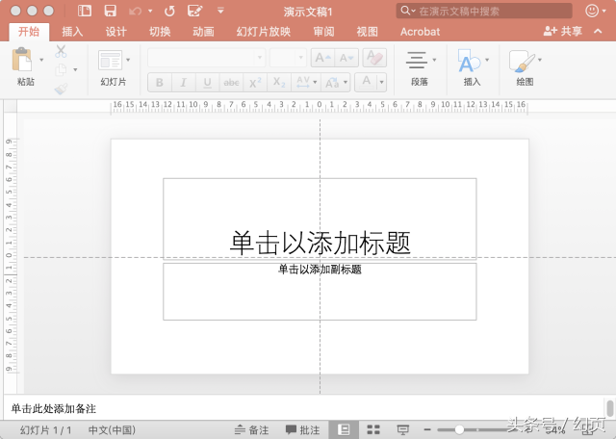Decrease font size with small A button
Image resolution: width=616 pixels, height=439 pixels.
[x=346, y=58]
